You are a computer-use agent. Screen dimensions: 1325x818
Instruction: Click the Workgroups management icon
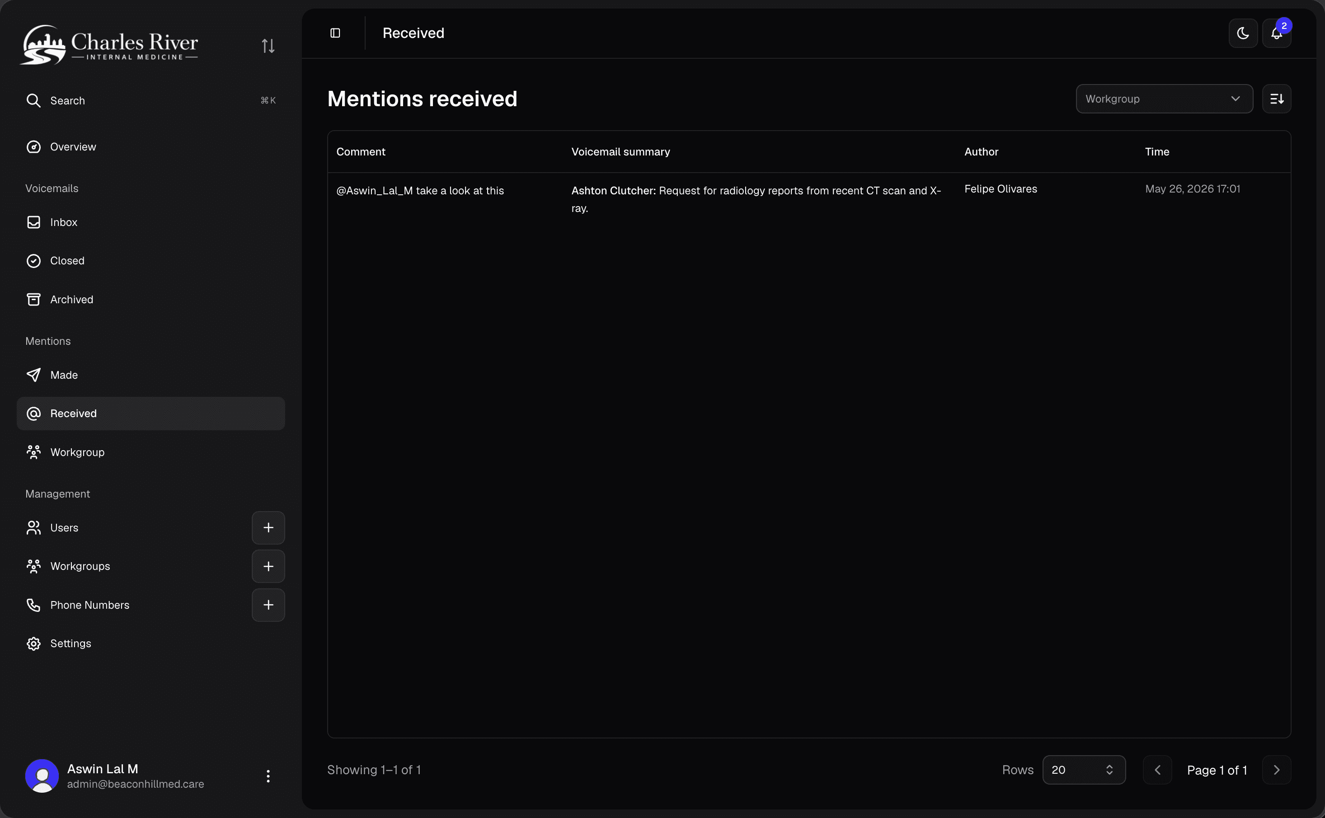click(x=33, y=566)
